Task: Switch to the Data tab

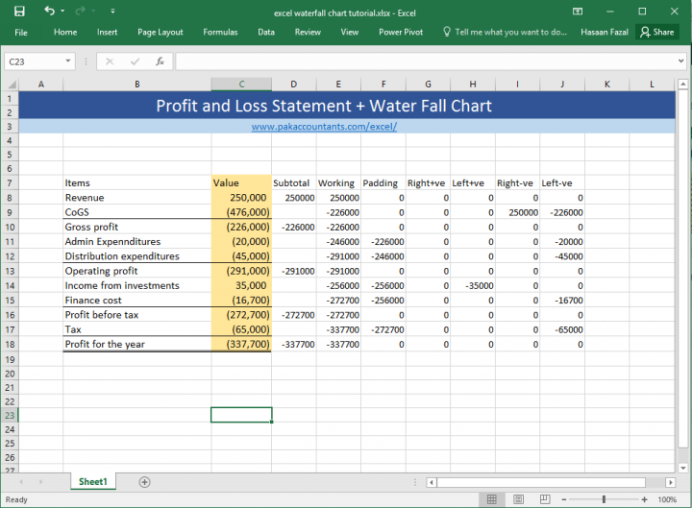Action: pyautogui.click(x=266, y=33)
